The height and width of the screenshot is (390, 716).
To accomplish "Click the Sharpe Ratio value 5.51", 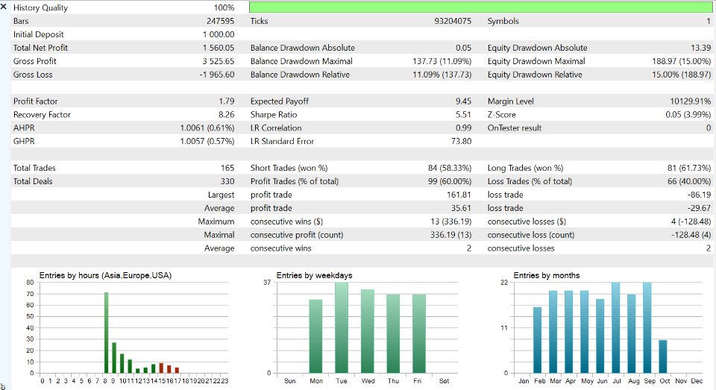I will click(463, 114).
